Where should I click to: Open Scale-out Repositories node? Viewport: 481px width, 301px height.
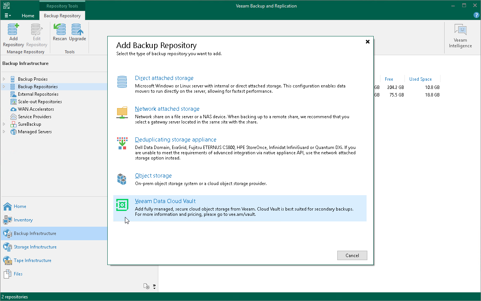pos(40,102)
